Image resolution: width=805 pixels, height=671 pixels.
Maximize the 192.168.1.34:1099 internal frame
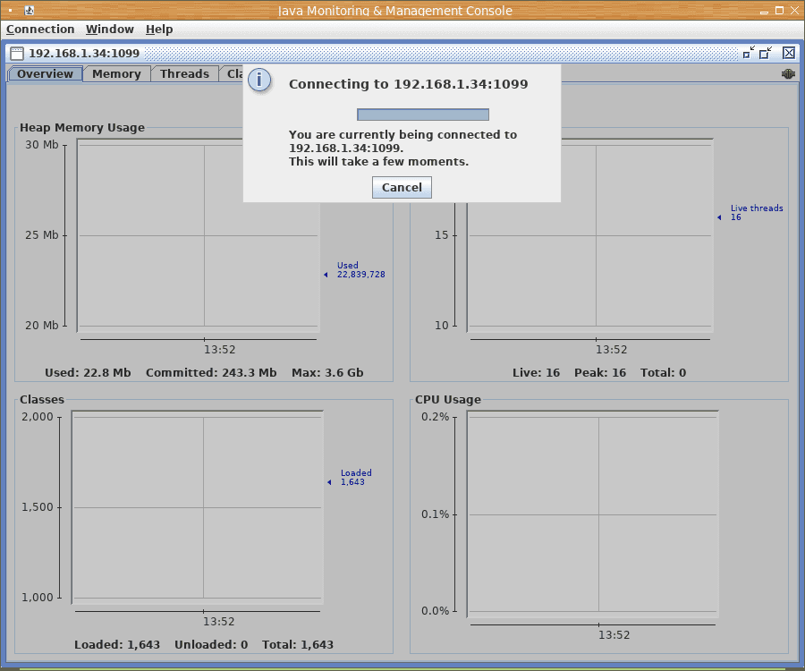coord(766,53)
